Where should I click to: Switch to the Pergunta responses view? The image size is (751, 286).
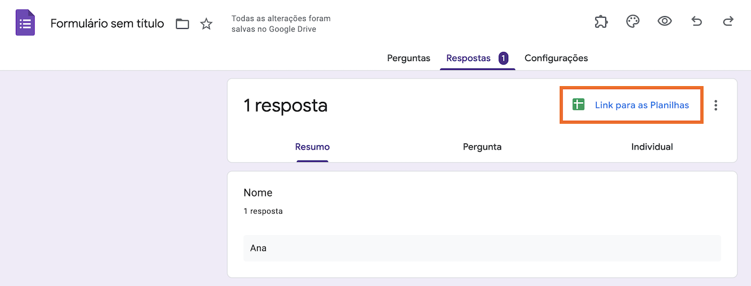(x=482, y=147)
